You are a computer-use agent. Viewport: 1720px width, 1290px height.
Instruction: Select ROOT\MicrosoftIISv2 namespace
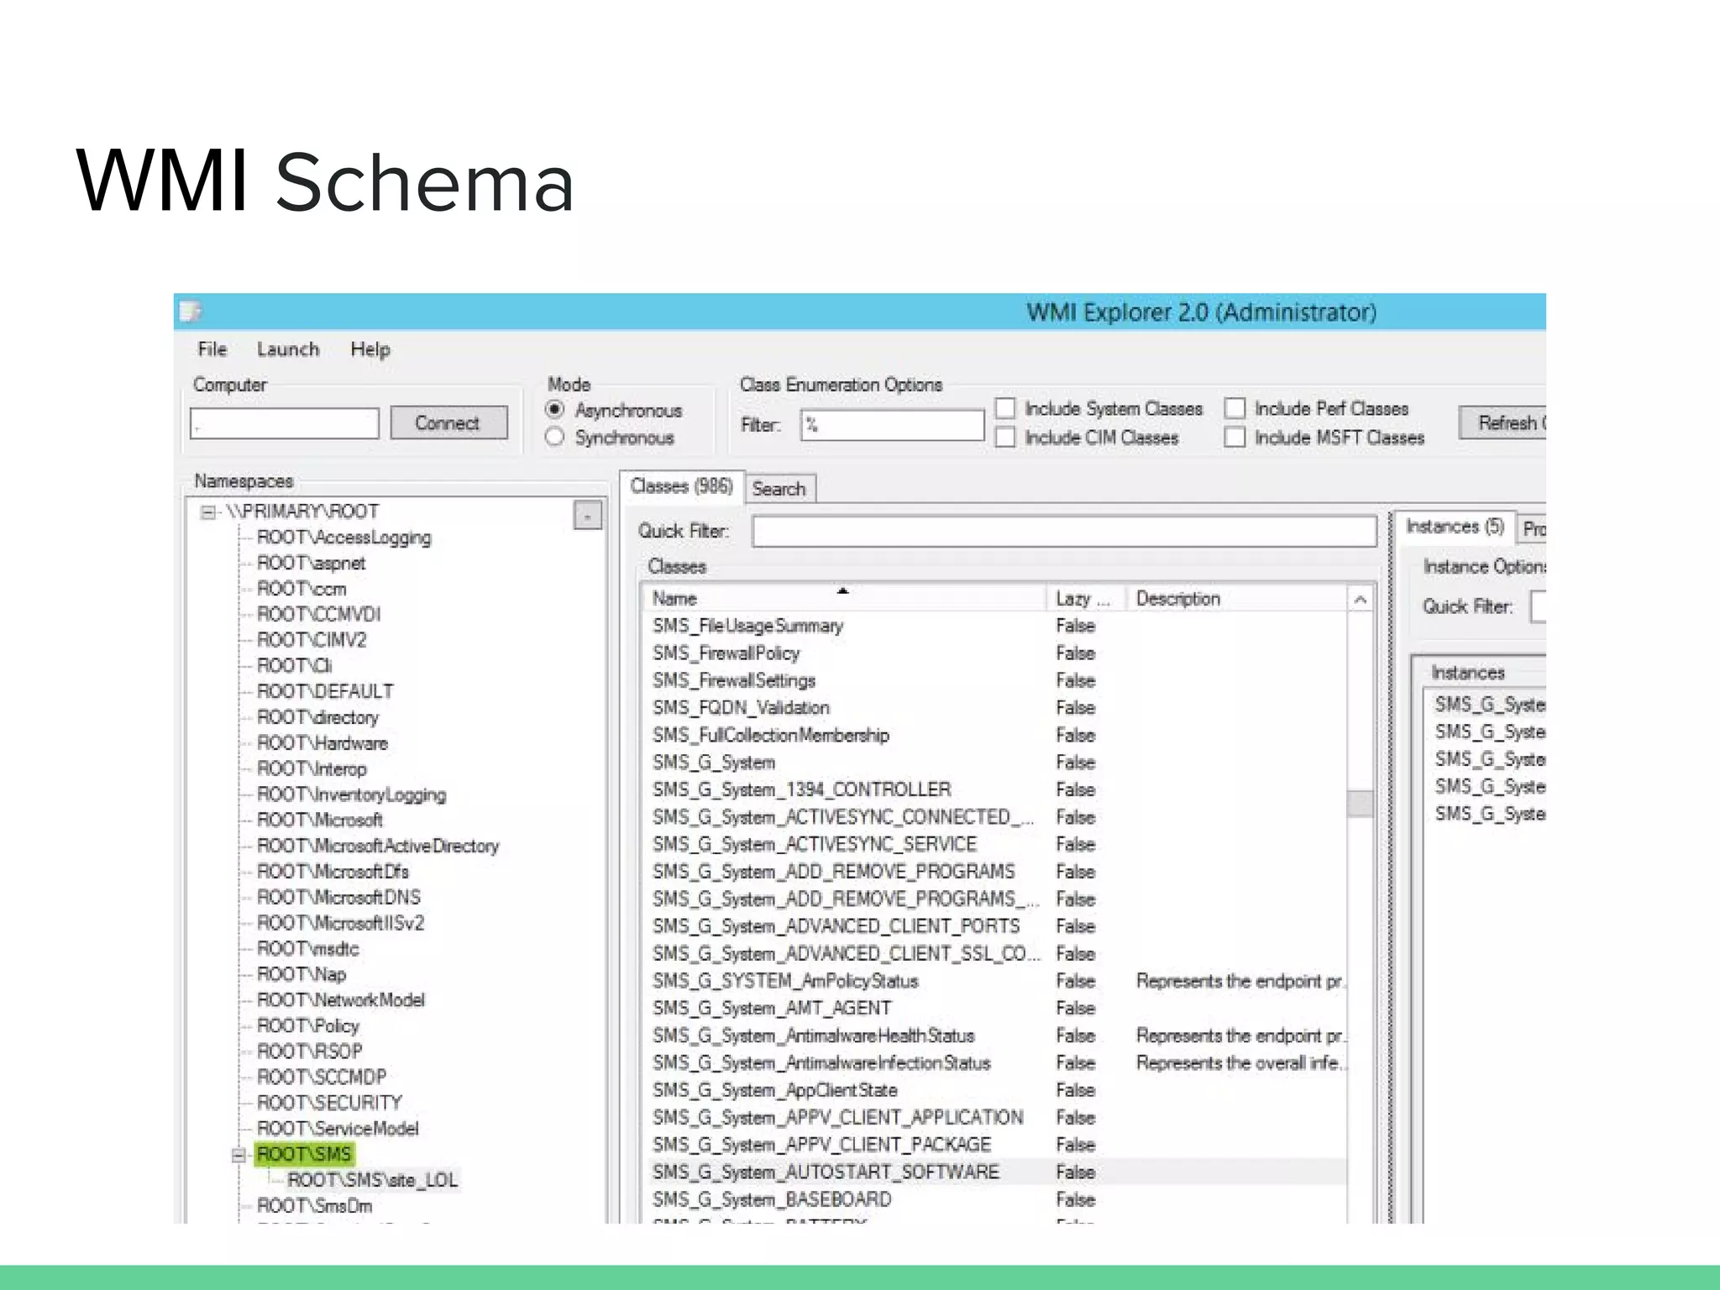click(340, 923)
